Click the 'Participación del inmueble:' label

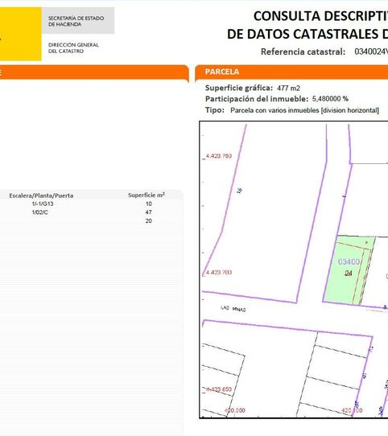257,99
